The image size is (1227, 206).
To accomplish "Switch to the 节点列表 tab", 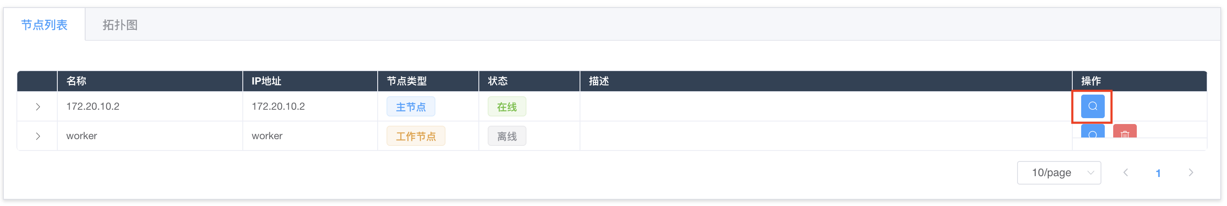I will 44,25.
